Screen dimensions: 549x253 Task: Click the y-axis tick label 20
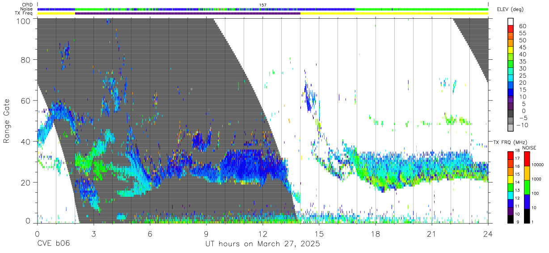click(25, 182)
